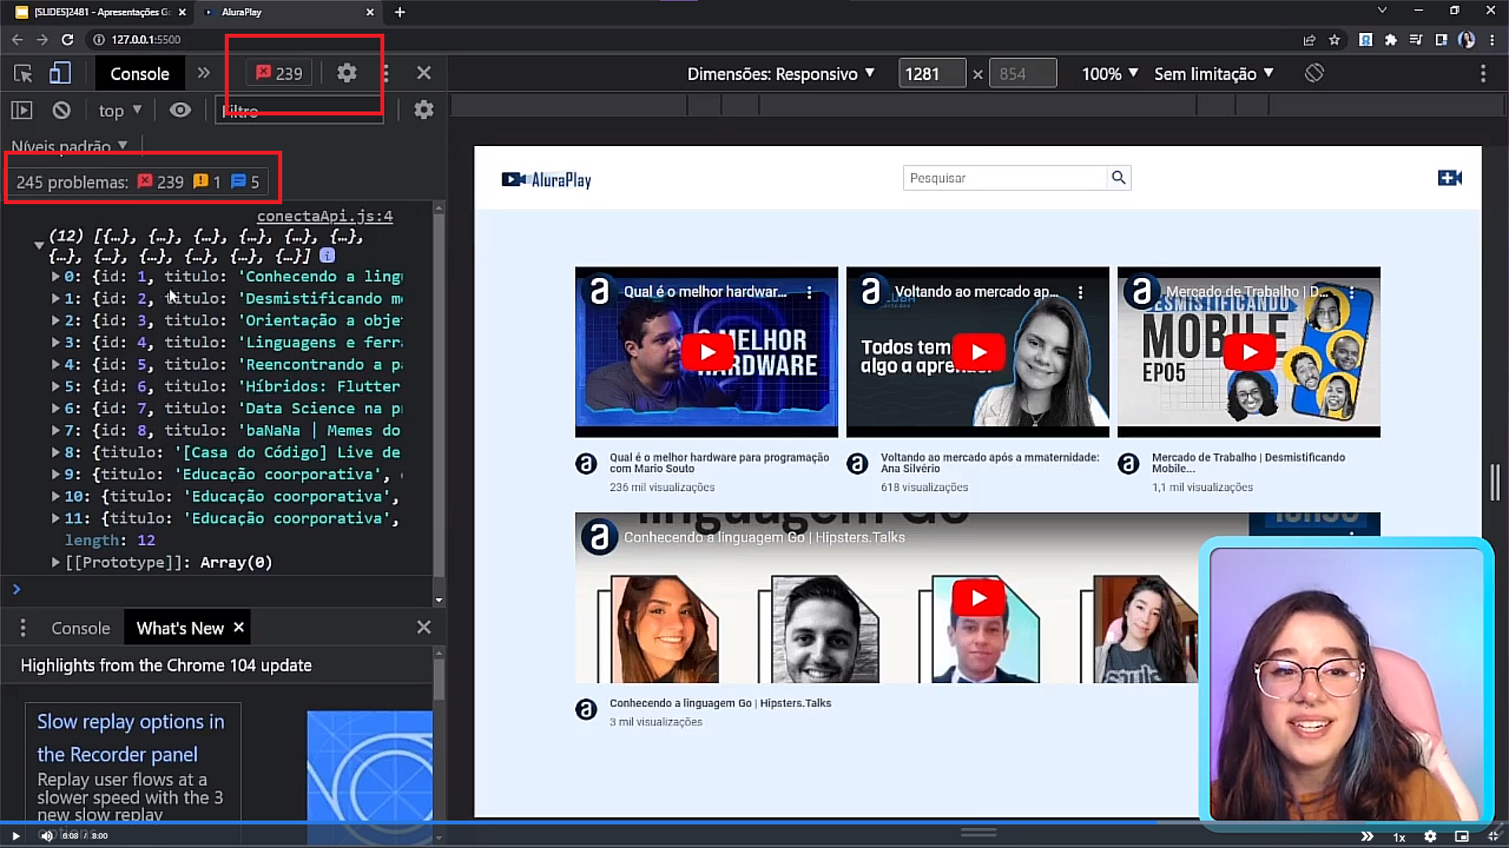The image size is (1509, 848).
Task: Open options menu on 'Mercado de Trabalho' video
Action: [x=1352, y=292]
